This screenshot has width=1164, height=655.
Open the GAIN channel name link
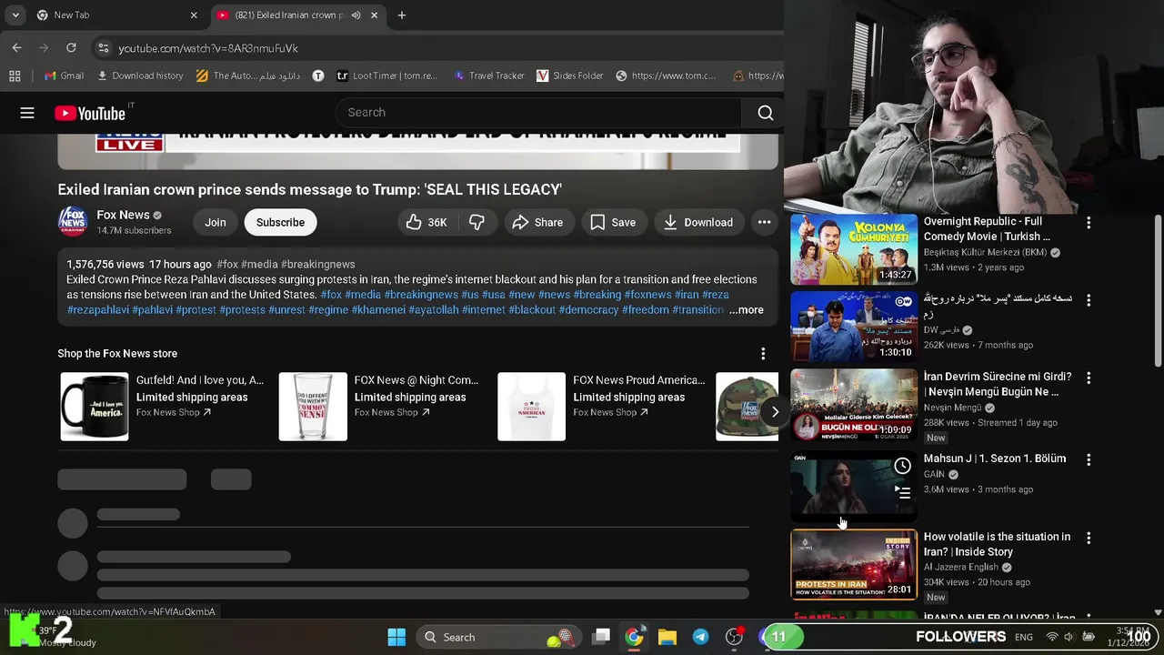(934, 474)
